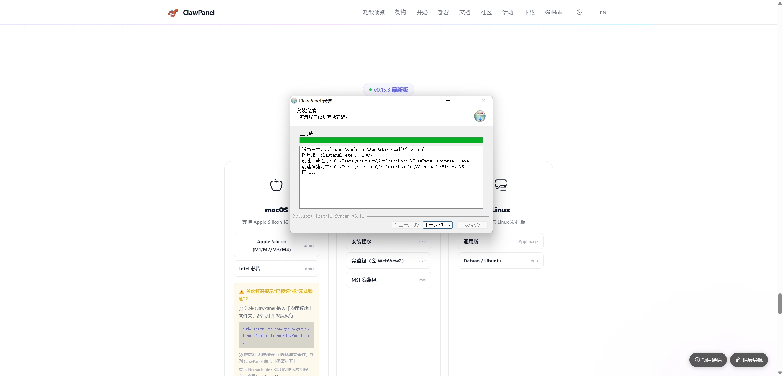The width and height of the screenshot is (783, 376).
Task: Select the 输出目录 log line
Action: tap(363, 149)
